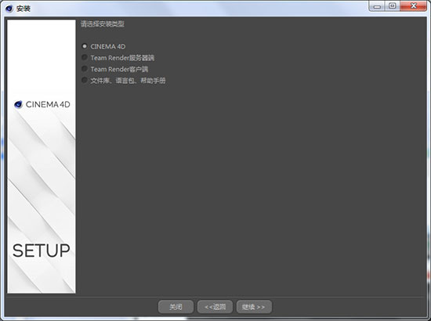Select the 文件库、语言包、帮助手册 radio button
The height and width of the screenshot is (321, 431).
coord(85,80)
